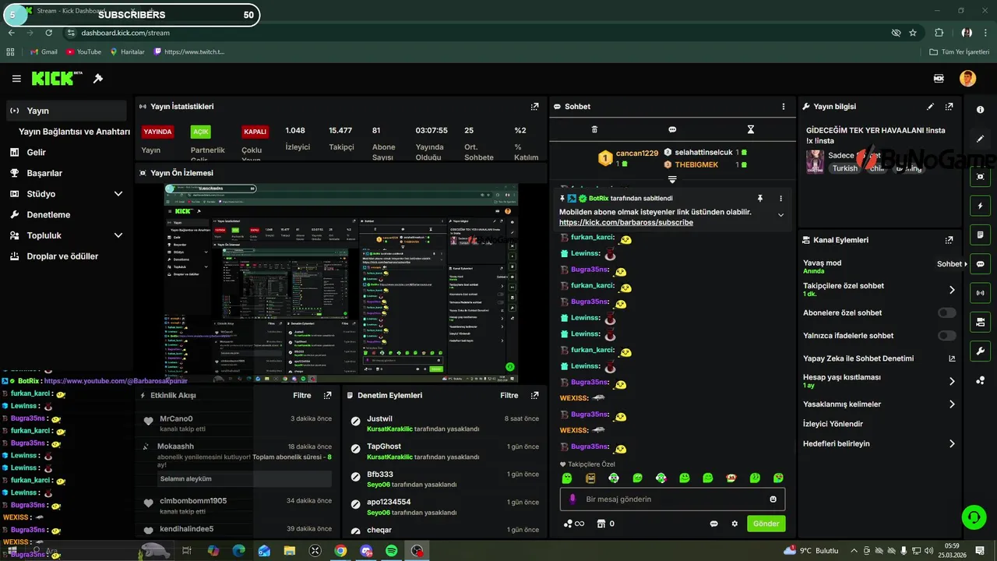Open the Sohbet panel three-dot menu
This screenshot has height=561, width=997.
coord(784,107)
